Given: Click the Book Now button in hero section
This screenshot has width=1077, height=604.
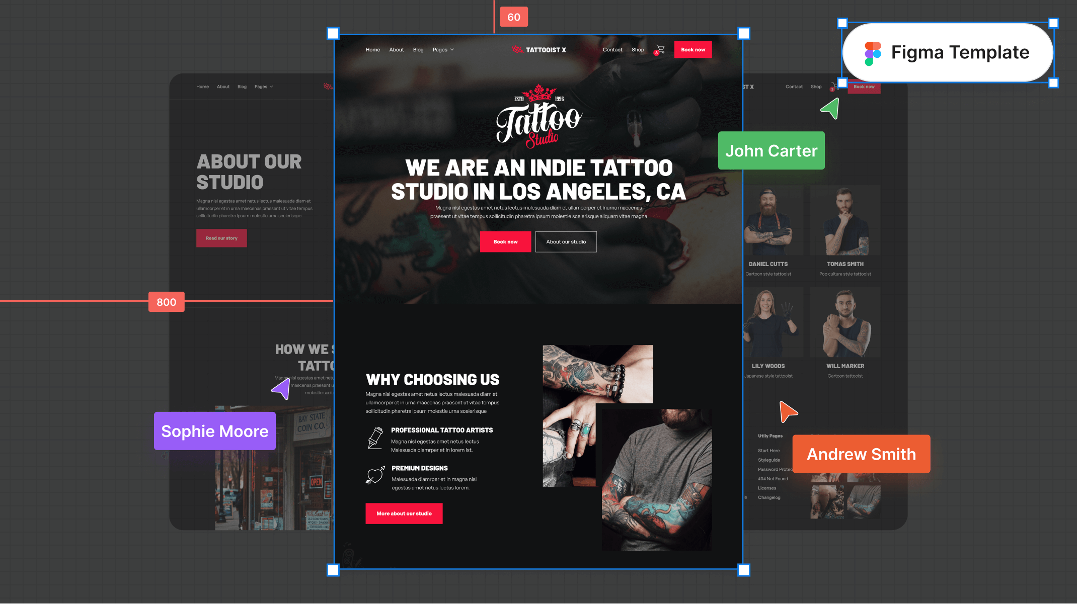Looking at the screenshot, I should pyautogui.click(x=505, y=242).
